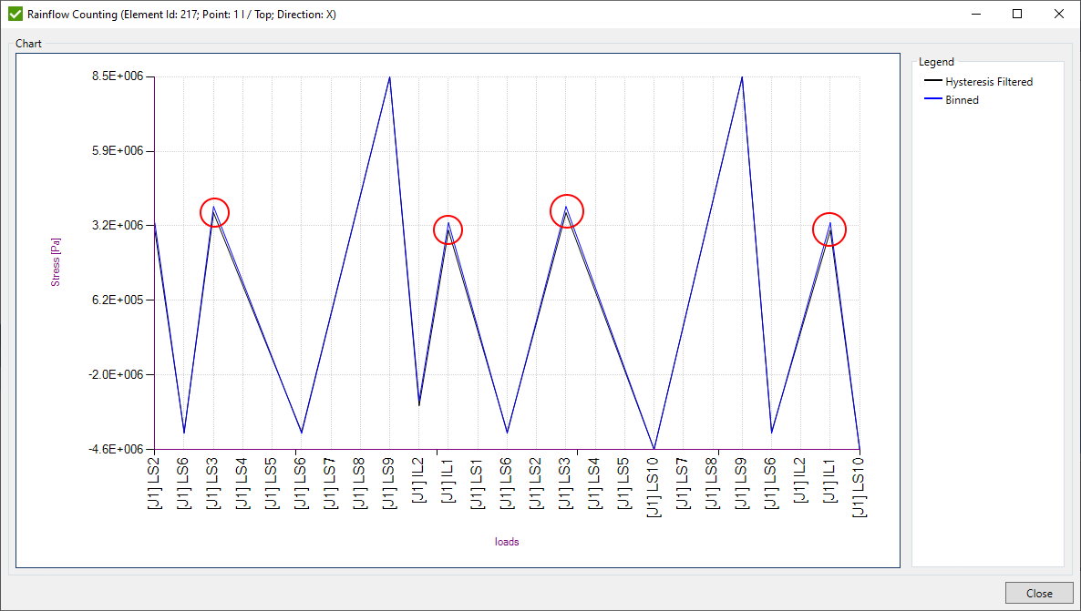Click the second red circle around [J1] IL1 peak

446,229
